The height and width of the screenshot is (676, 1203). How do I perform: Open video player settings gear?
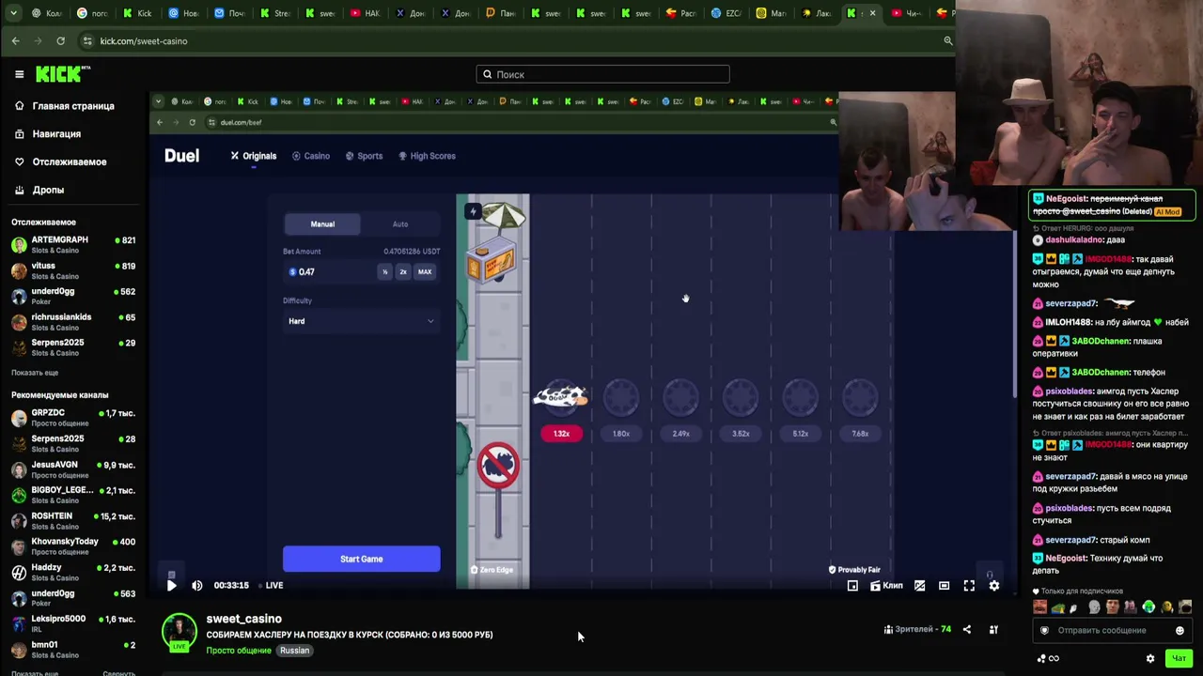(994, 585)
